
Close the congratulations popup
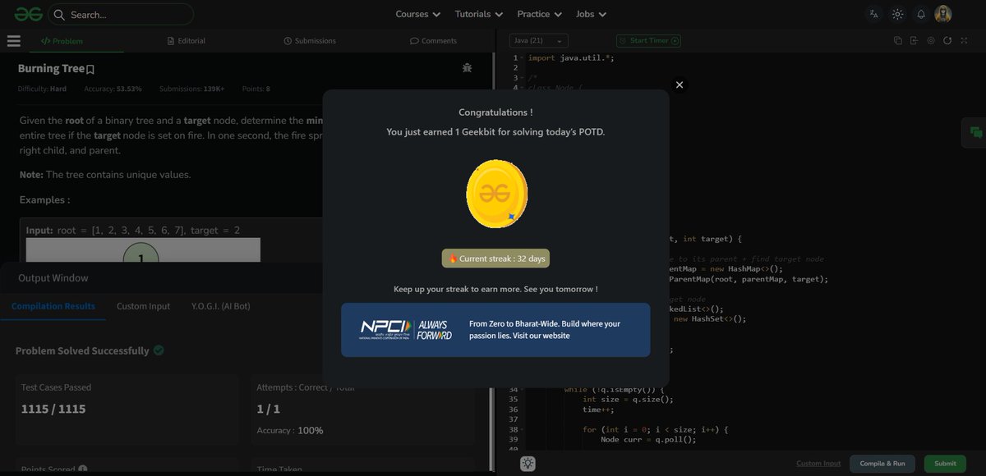pos(679,85)
